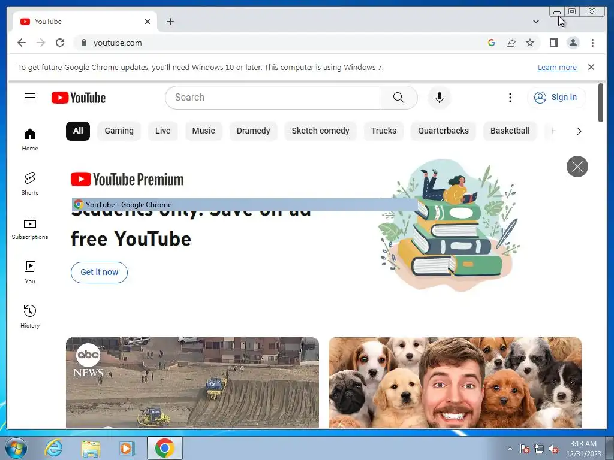Go to Home in sidebar
The image size is (614, 460).
[30, 140]
